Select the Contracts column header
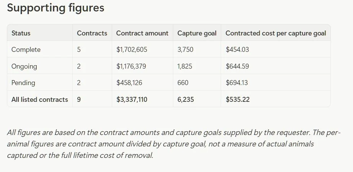 pyautogui.click(x=92, y=33)
